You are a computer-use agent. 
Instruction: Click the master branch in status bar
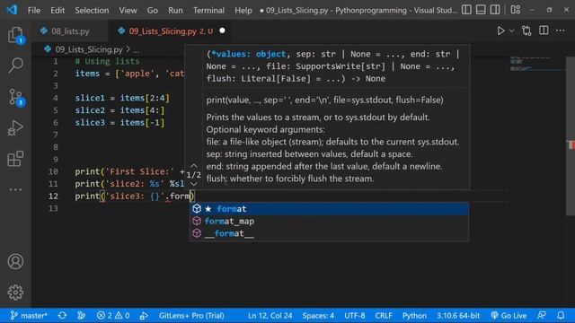29,315
